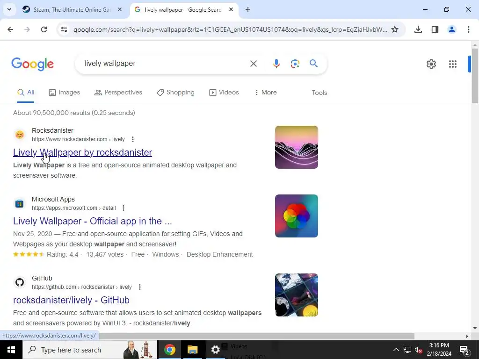
Task: Open Settings gear on the taskbar
Action: (x=215, y=350)
